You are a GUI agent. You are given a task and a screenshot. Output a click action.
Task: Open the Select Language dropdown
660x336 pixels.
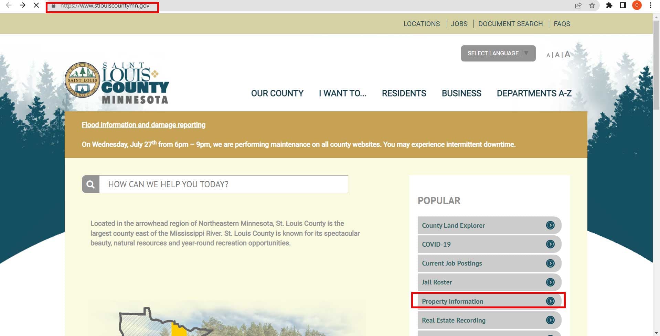click(498, 53)
